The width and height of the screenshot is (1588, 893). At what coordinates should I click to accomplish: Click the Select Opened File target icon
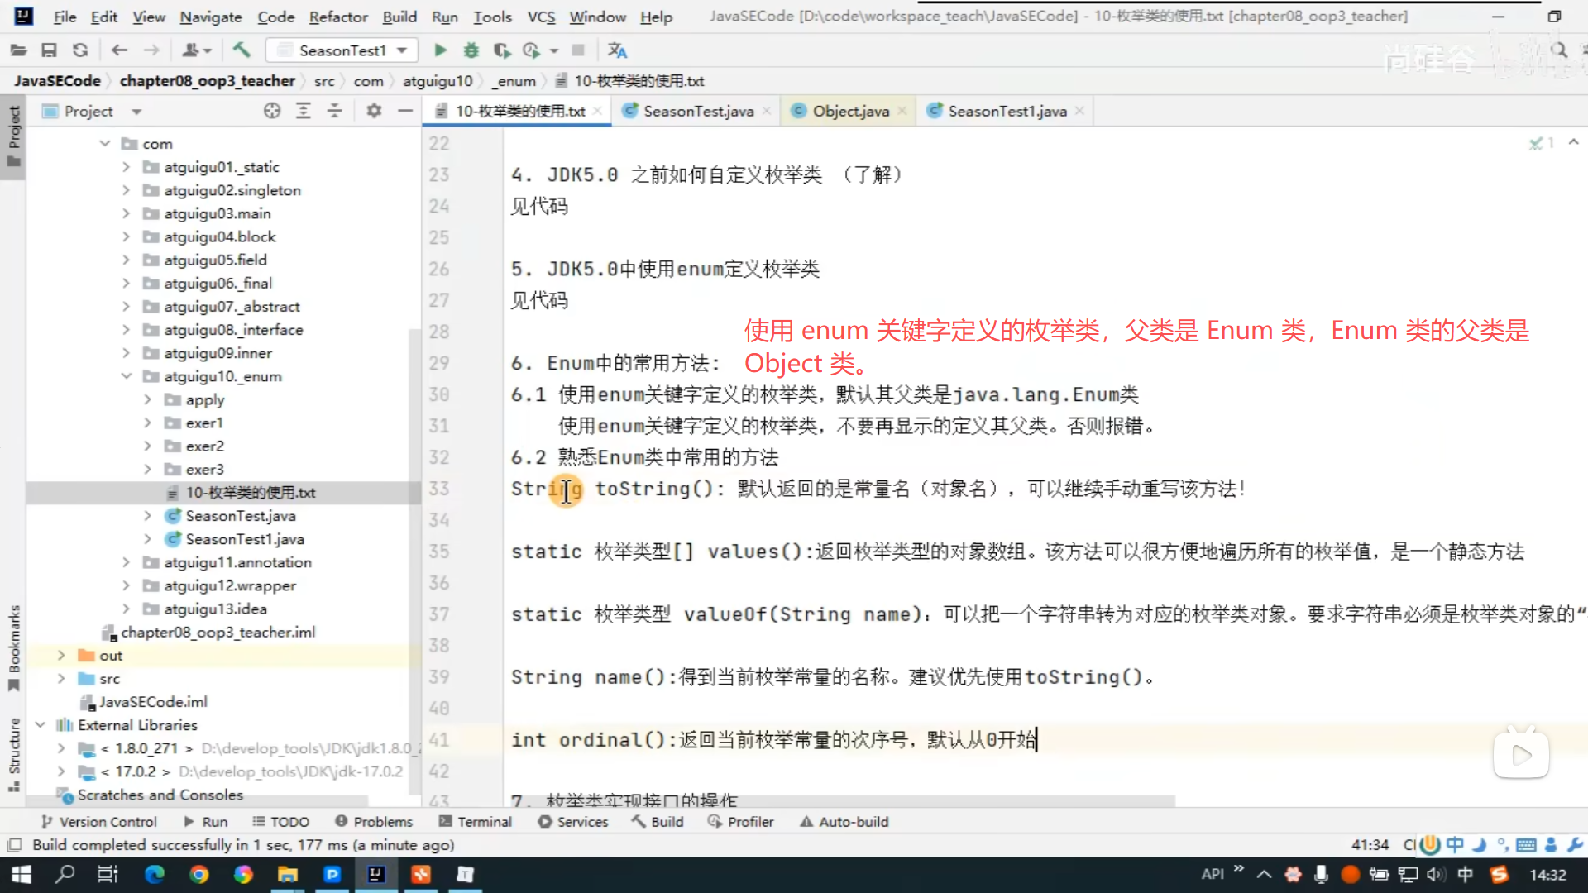272,111
